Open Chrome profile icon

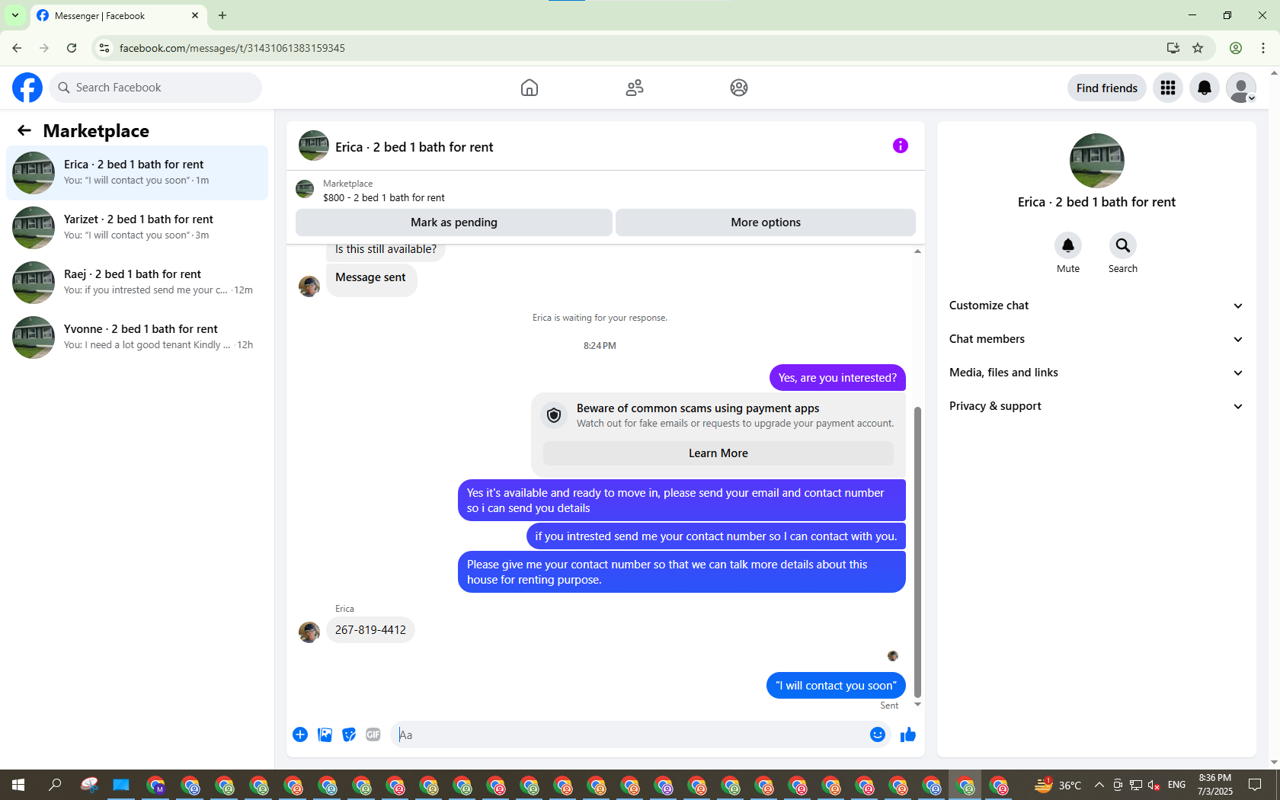[x=1236, y=48]
